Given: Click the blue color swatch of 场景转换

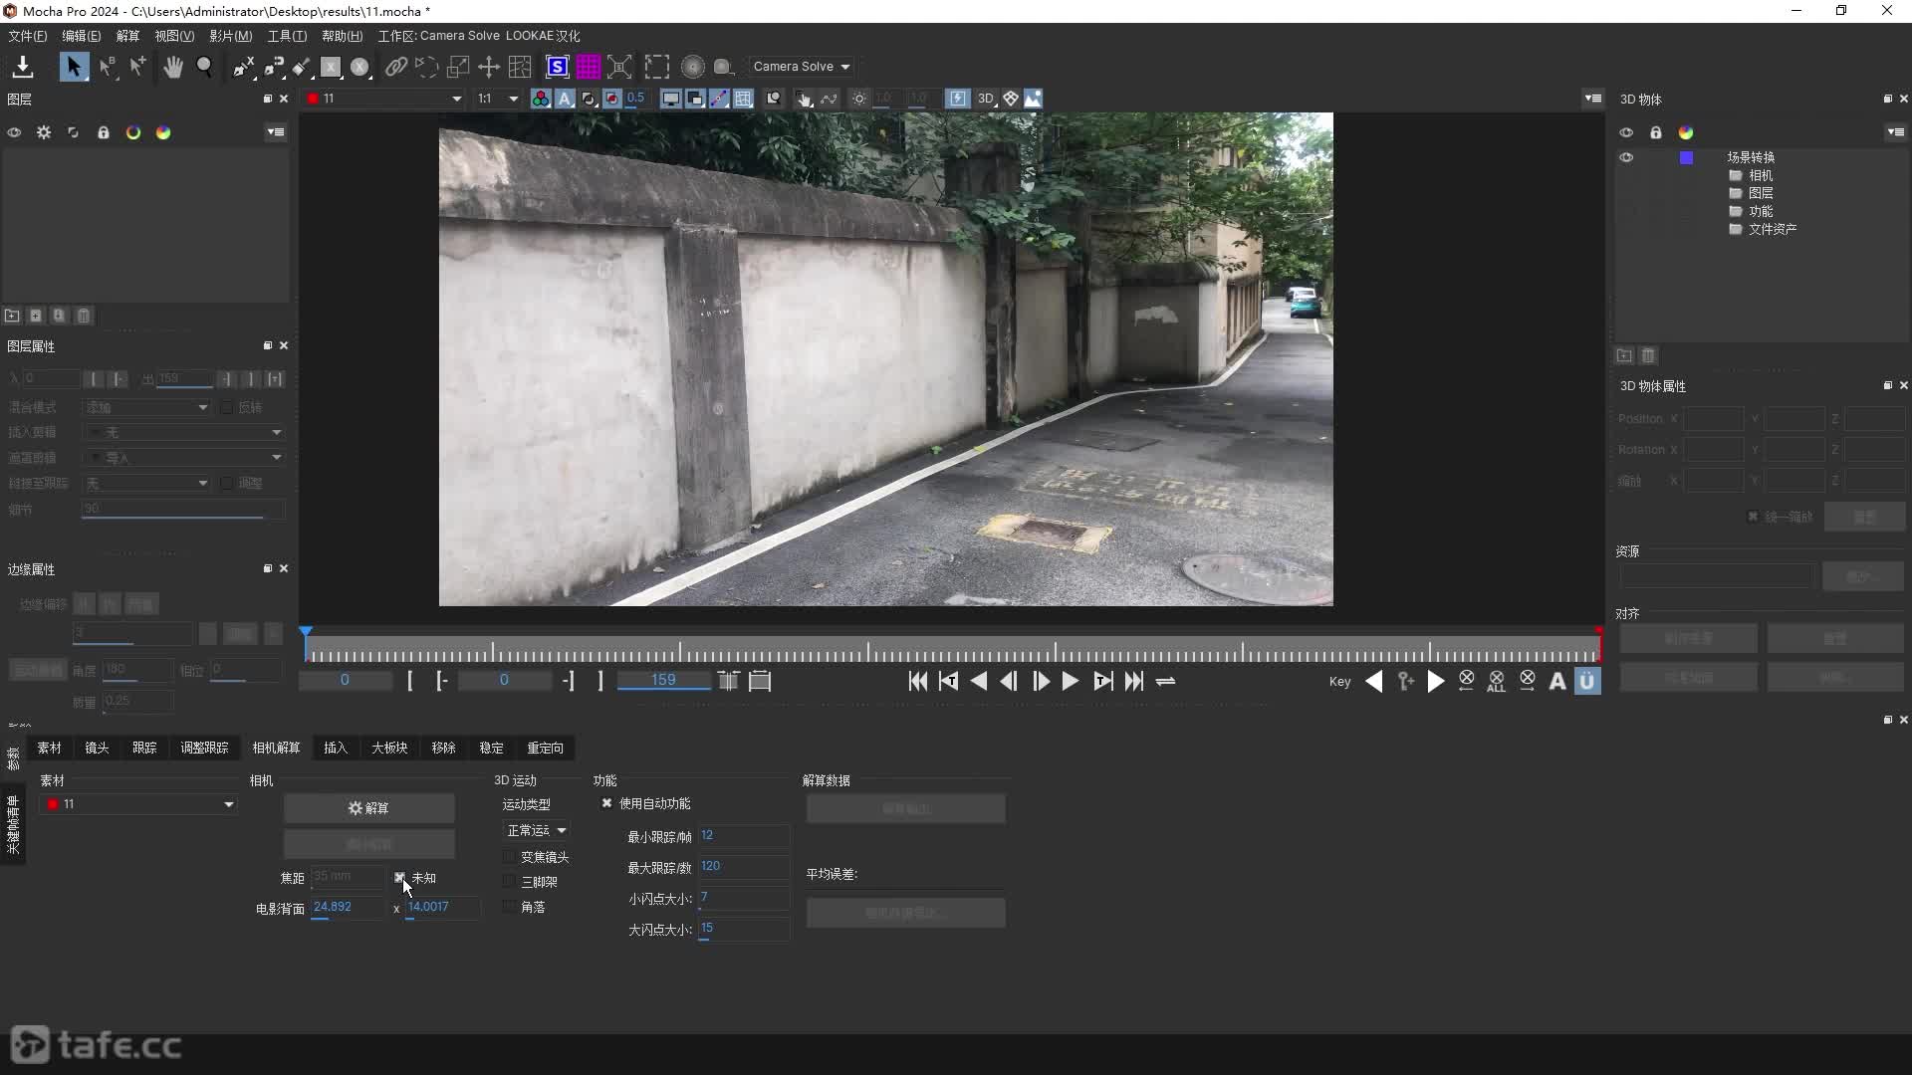Looking at the screenshot, I should tap(1686, 157).
